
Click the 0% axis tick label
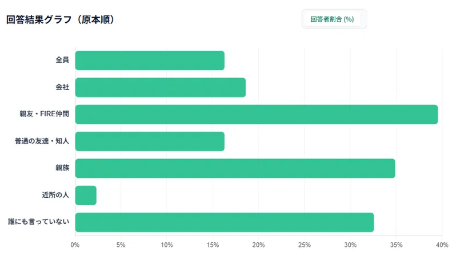(75, 245)
